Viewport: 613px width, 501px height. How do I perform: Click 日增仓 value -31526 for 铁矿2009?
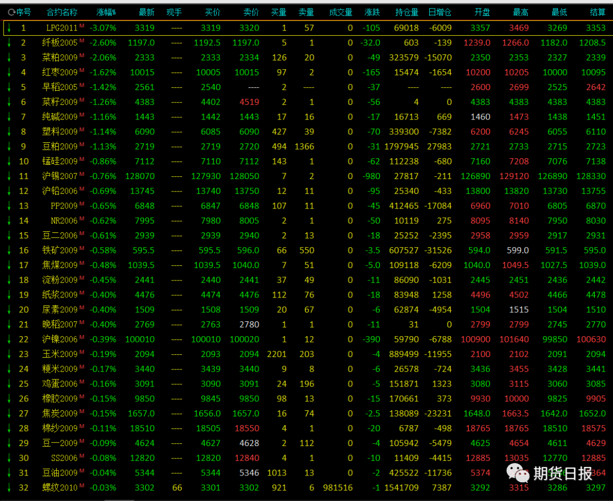point(436,250)
